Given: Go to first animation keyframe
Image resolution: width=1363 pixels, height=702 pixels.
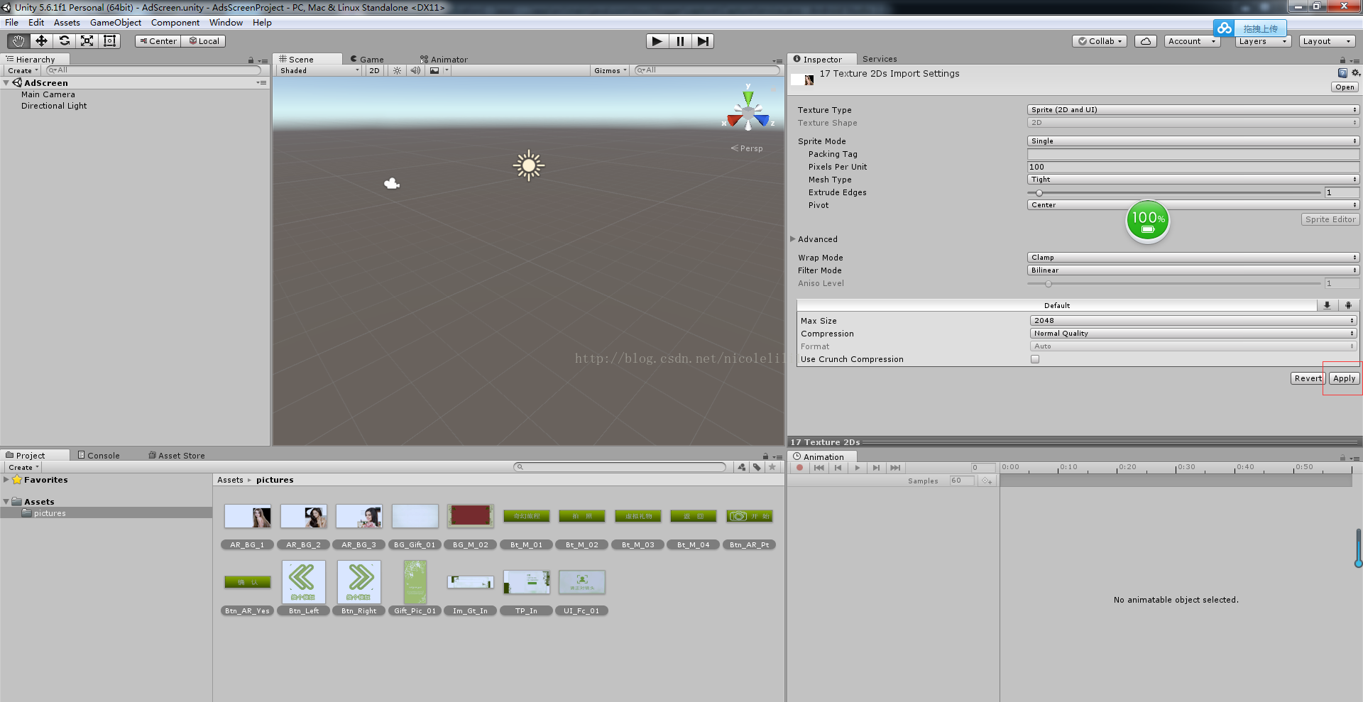Looking at the screenshot, I should (x=819, y=468).
